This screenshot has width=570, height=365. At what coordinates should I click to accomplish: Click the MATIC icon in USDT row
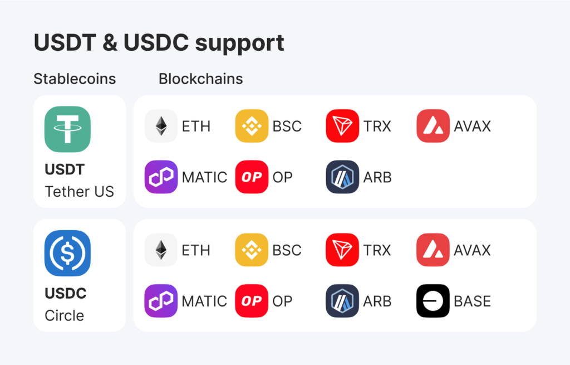point(161,177)
